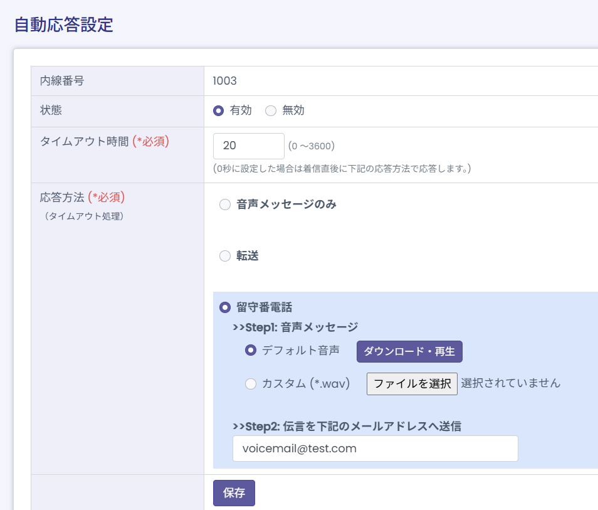Screen dimensions: 598x510
Task: Select the 無効 radio button
Action: click(271, 111)
